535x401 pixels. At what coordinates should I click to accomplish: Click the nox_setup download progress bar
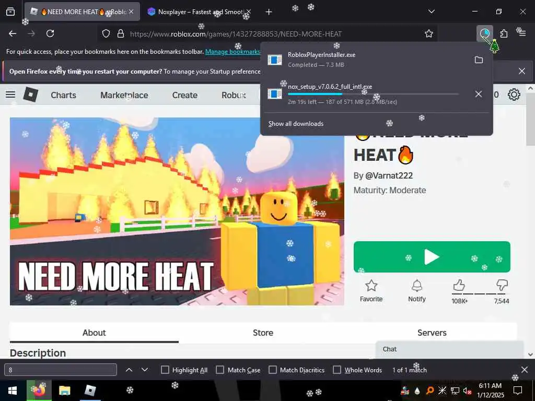(373, 94)
